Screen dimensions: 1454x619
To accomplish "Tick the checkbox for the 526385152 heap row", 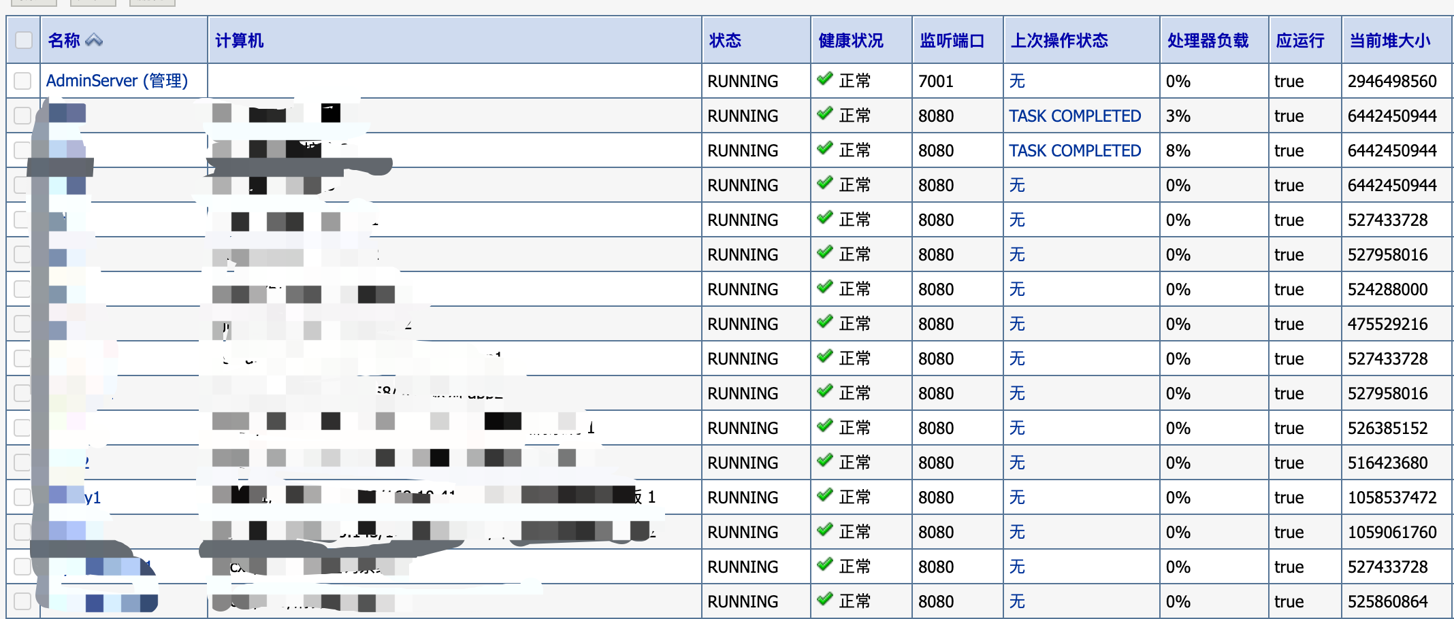I will [22, 428].
